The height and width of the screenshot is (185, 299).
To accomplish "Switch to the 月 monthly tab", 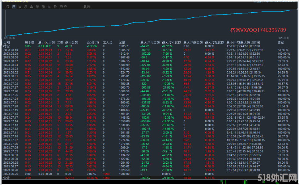I will click(26, 6).
